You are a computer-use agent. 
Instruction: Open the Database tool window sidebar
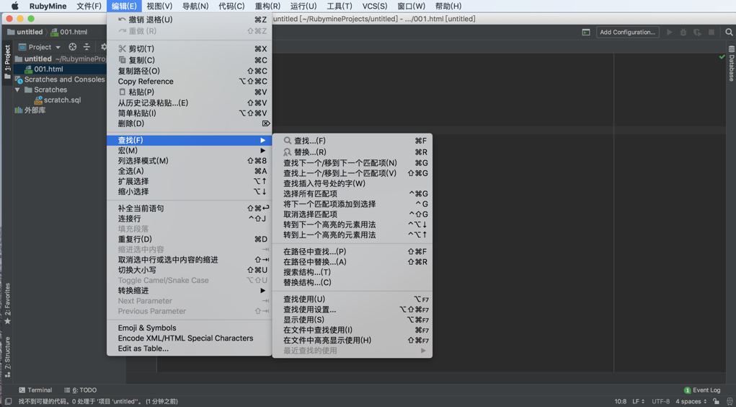(731, 64)
